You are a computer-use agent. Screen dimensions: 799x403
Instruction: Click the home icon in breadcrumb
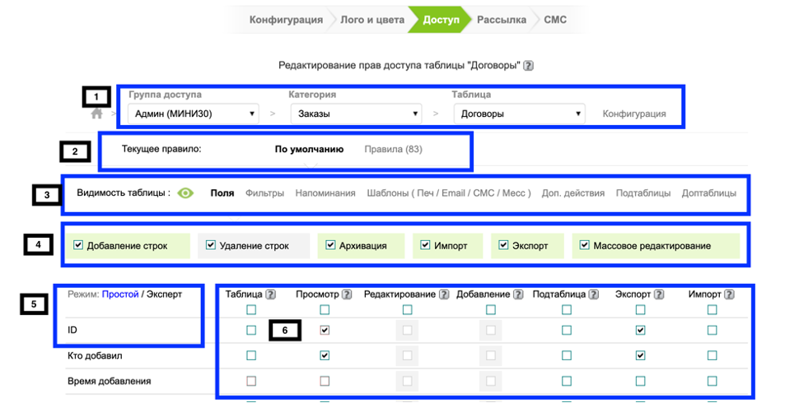(x=96, y=114)
